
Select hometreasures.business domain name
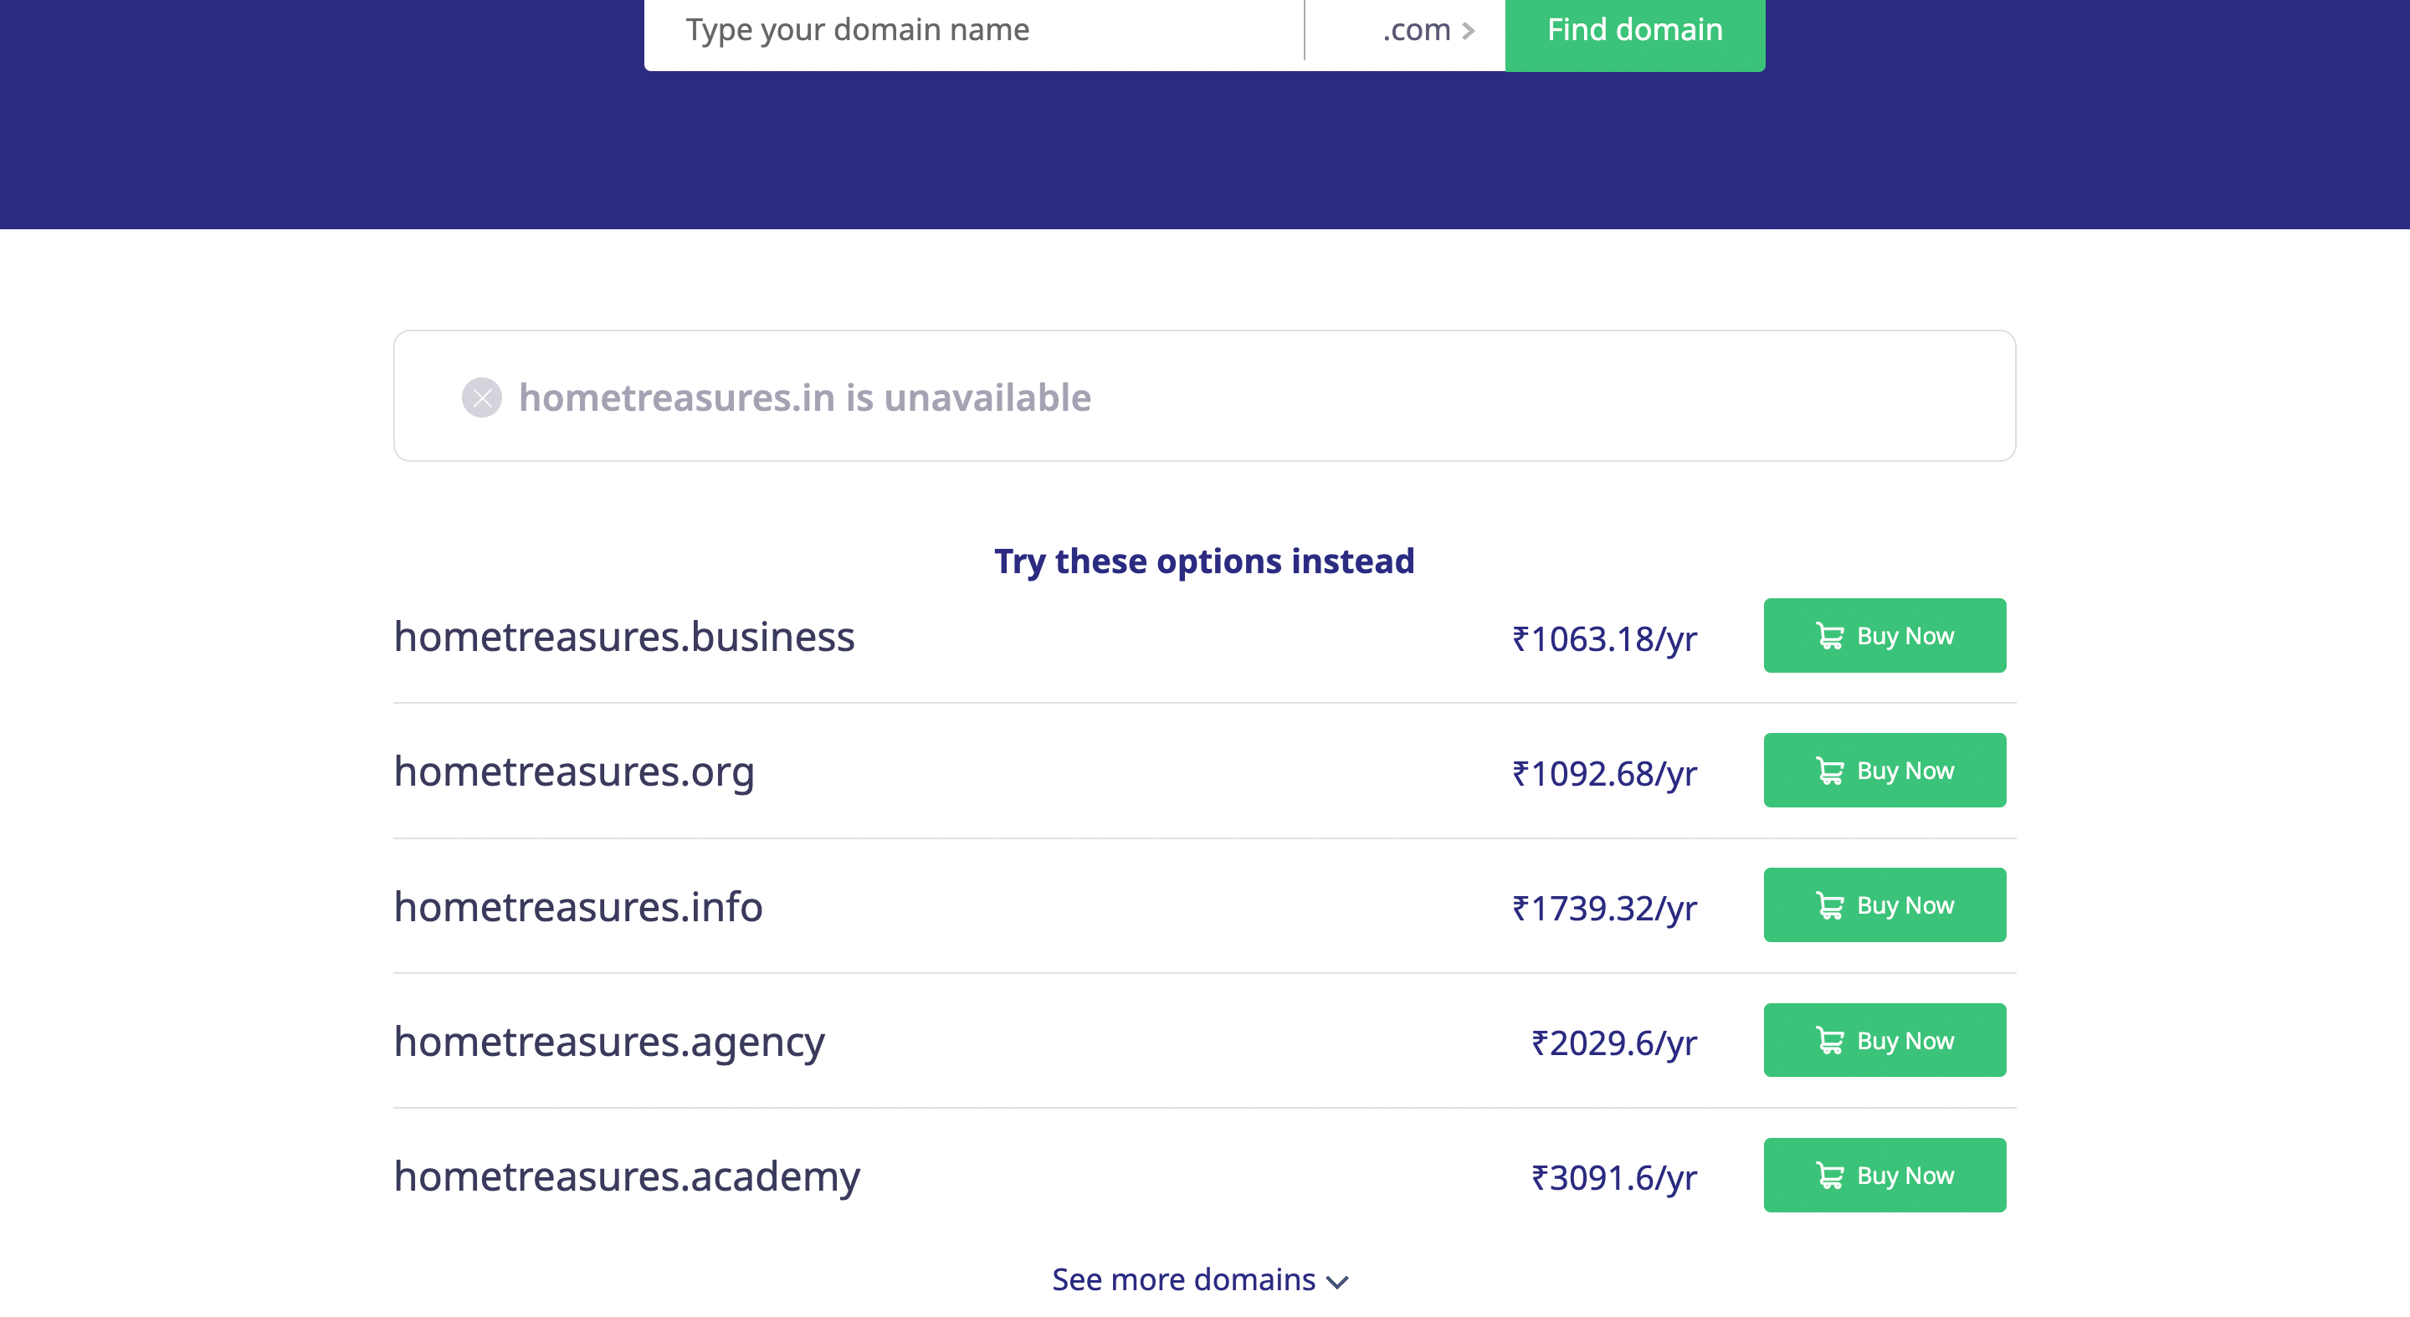pyautogui.click(x=624, y=636)
